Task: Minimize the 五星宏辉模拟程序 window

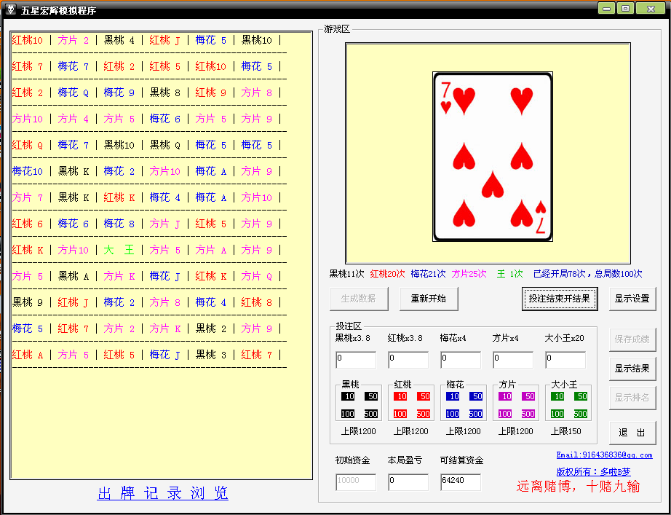Action: click(606, 9)
